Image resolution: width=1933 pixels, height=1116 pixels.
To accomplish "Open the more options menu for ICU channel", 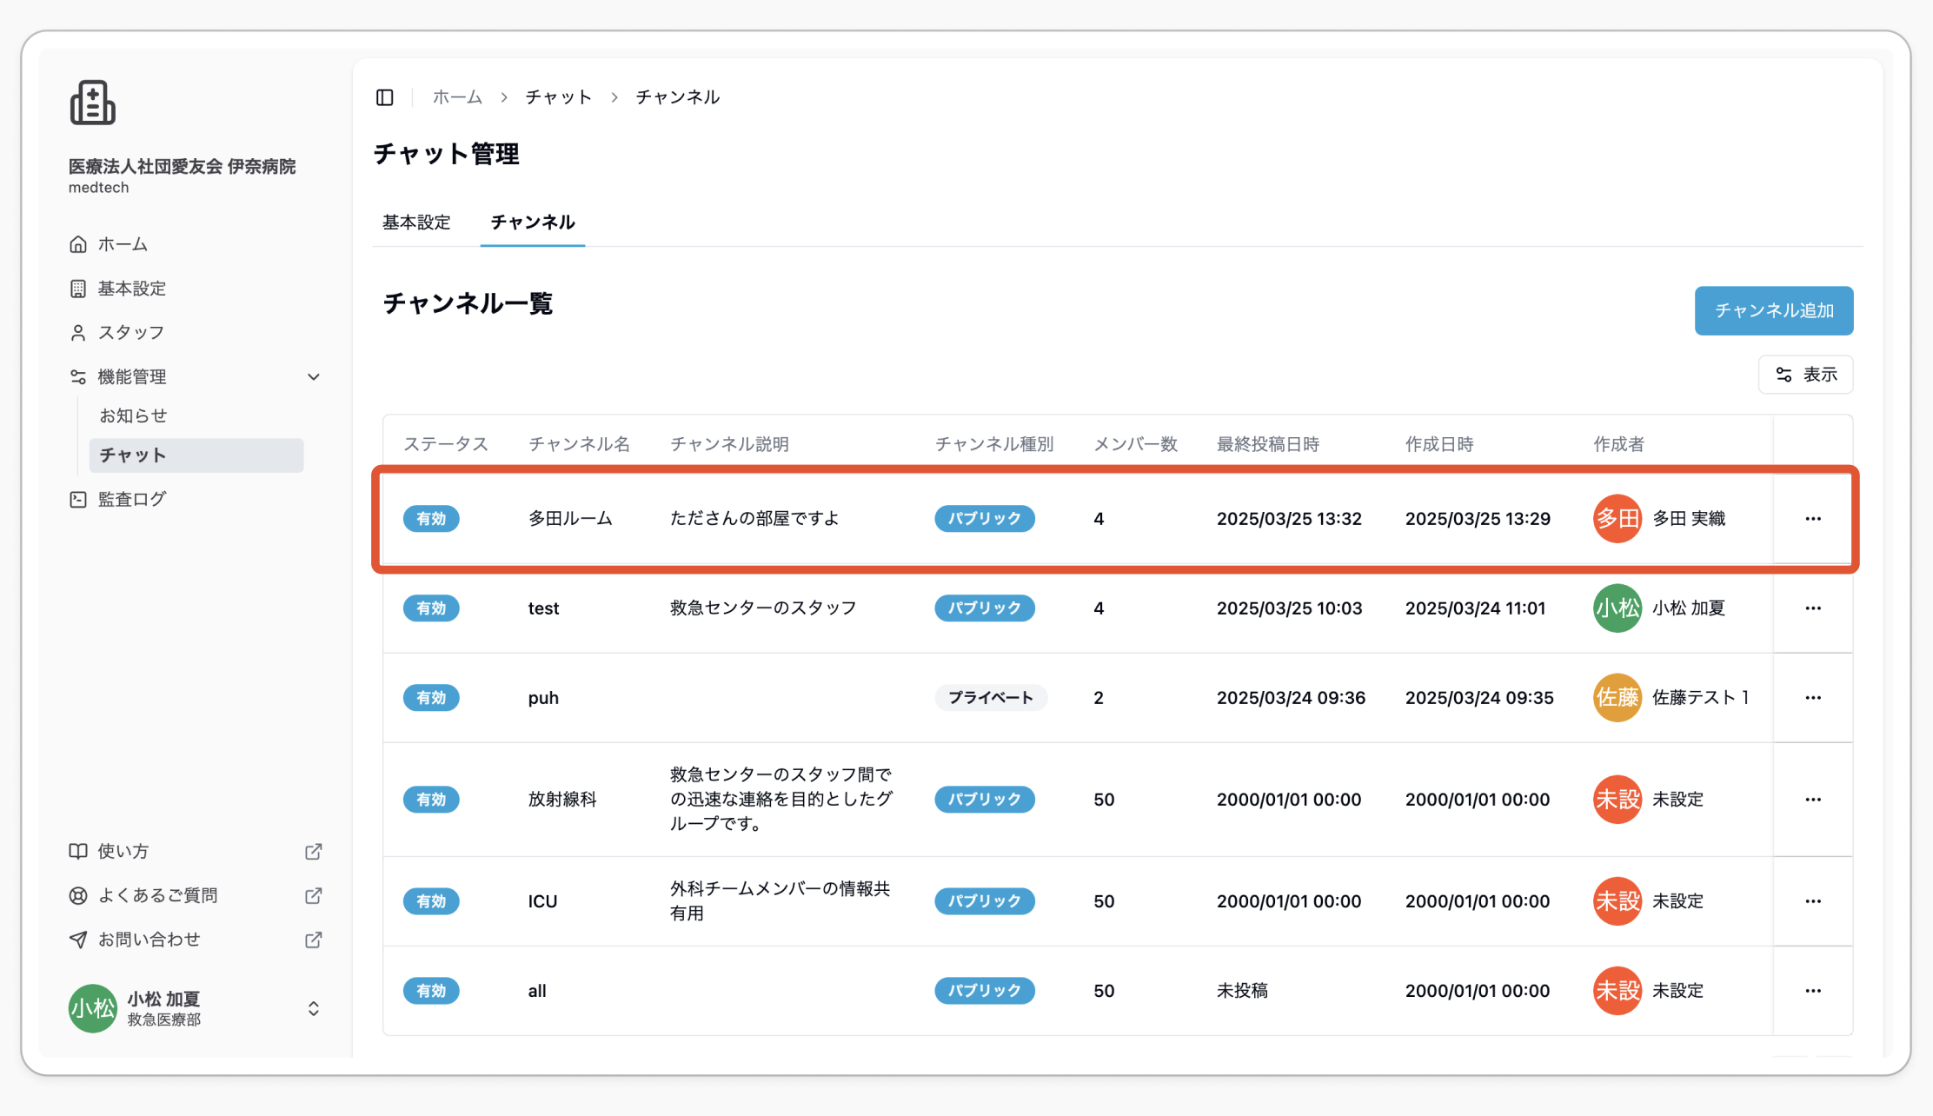I will [1813, 901].
